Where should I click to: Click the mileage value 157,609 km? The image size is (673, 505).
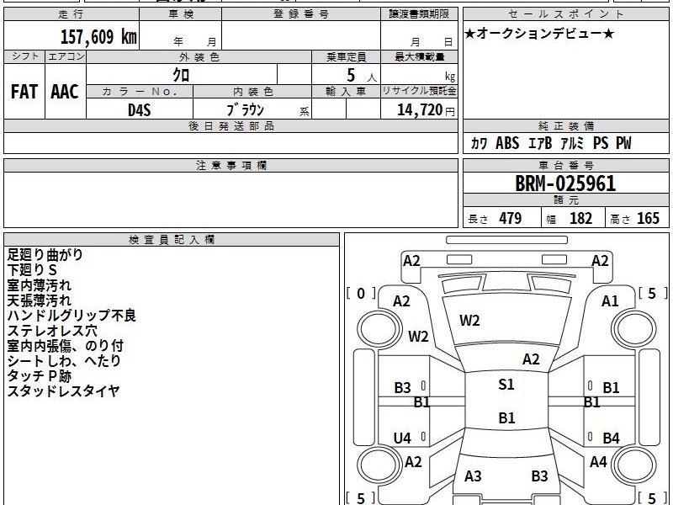point(98,36)
